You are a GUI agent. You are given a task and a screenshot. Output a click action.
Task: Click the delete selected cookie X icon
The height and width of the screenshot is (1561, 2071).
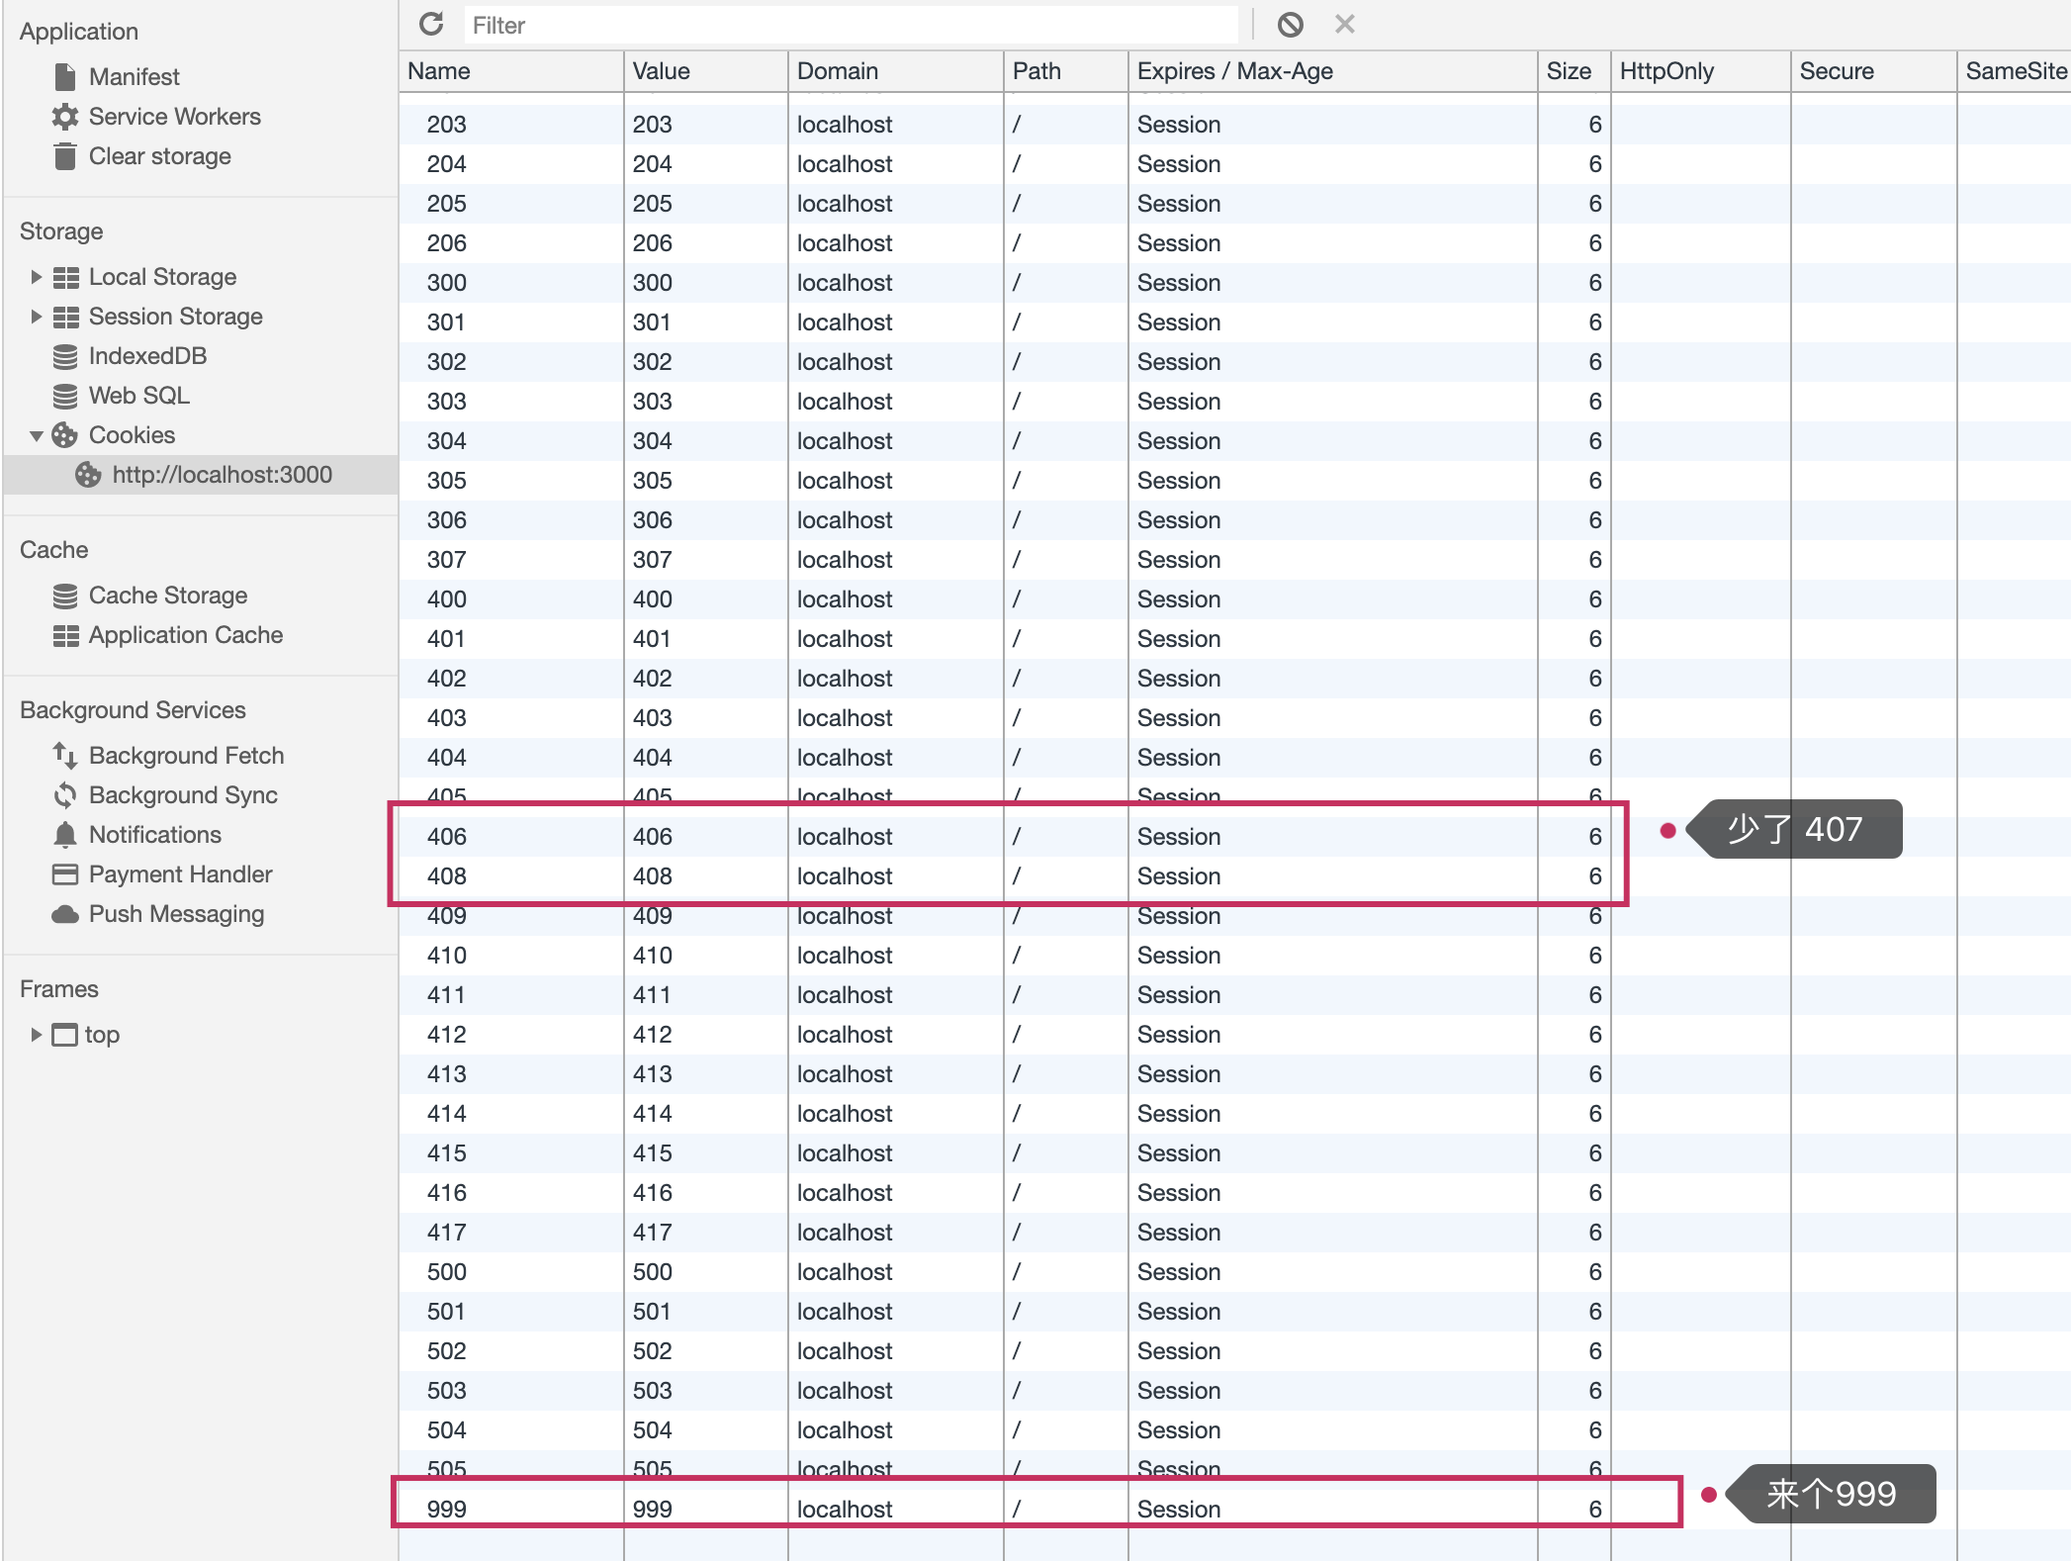(x=1344, y=24)
